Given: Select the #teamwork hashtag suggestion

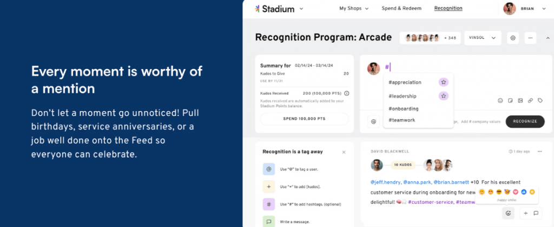Looking at the screenshot, I should click(x=402, y=120).
